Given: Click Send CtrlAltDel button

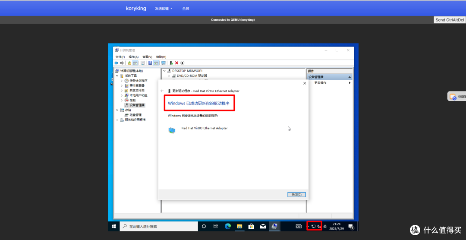Looking at the screenshot, I should point(450,20).
